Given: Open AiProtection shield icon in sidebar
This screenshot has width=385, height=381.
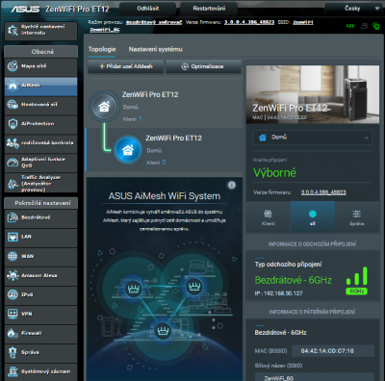Looking at the screenshot, I should click(13, 124).
